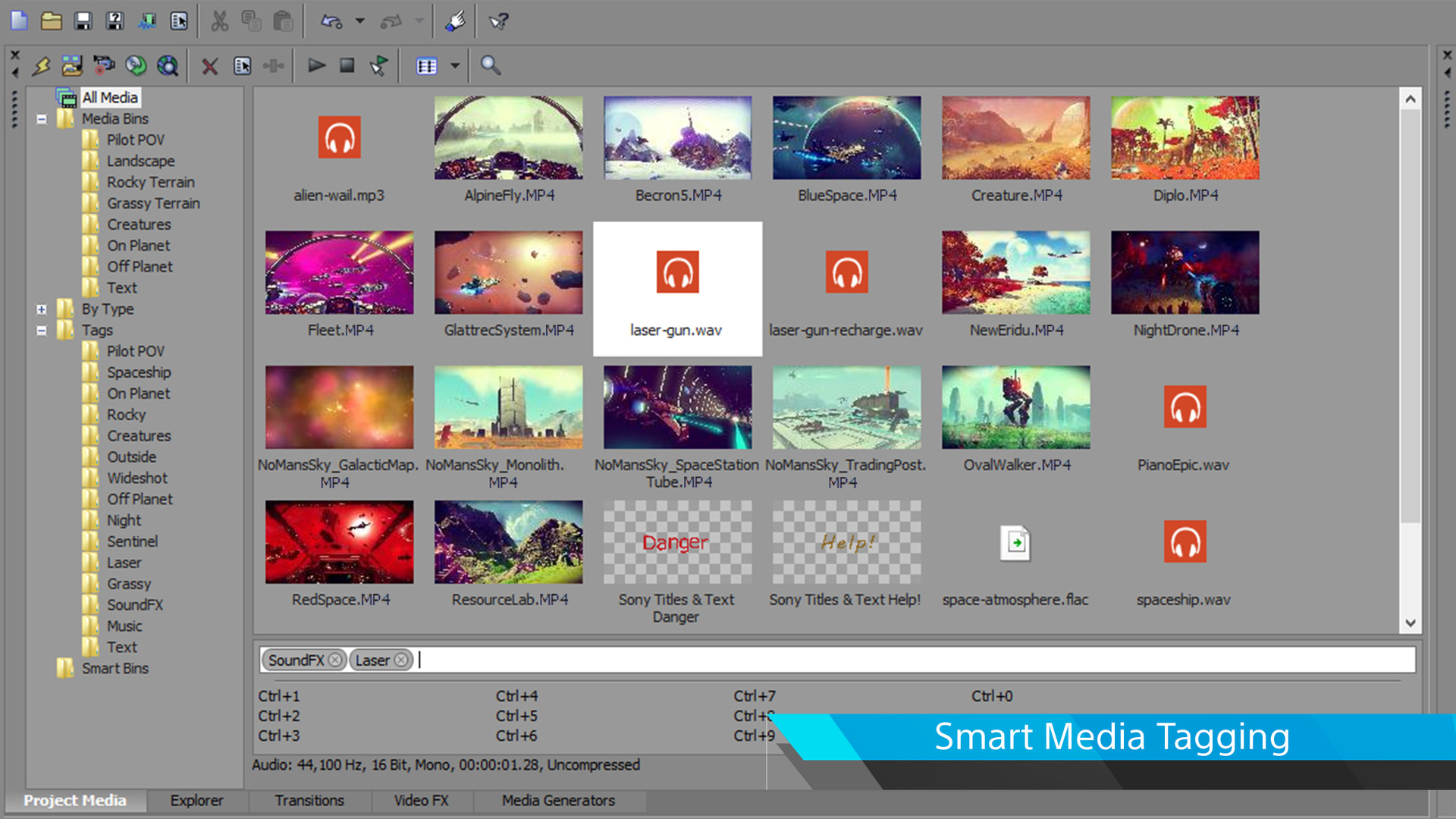Open the Redo history dropdown arrow
This screenshot has height=819, width=1456.
click(419, 21)
